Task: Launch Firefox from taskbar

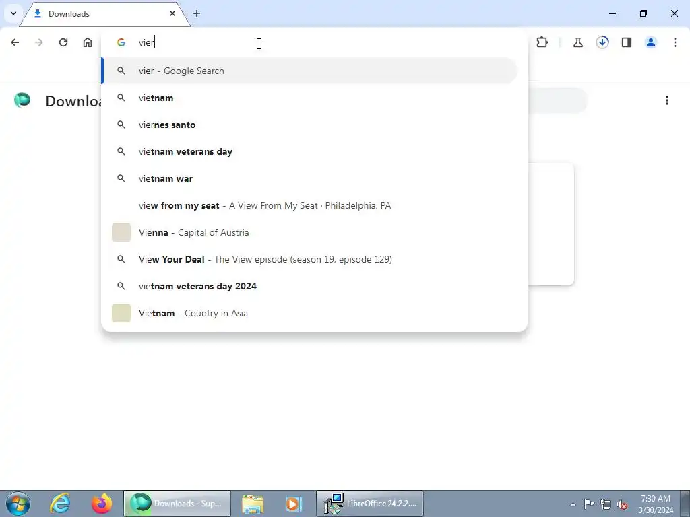Action: tap(102, 504)
